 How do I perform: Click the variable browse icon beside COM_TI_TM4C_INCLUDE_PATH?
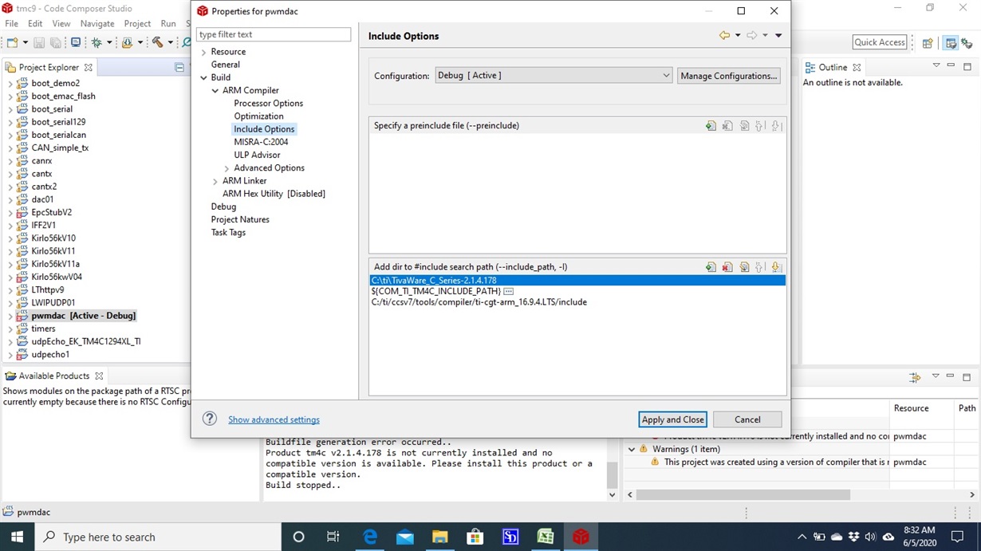click(x=508, y=291)
